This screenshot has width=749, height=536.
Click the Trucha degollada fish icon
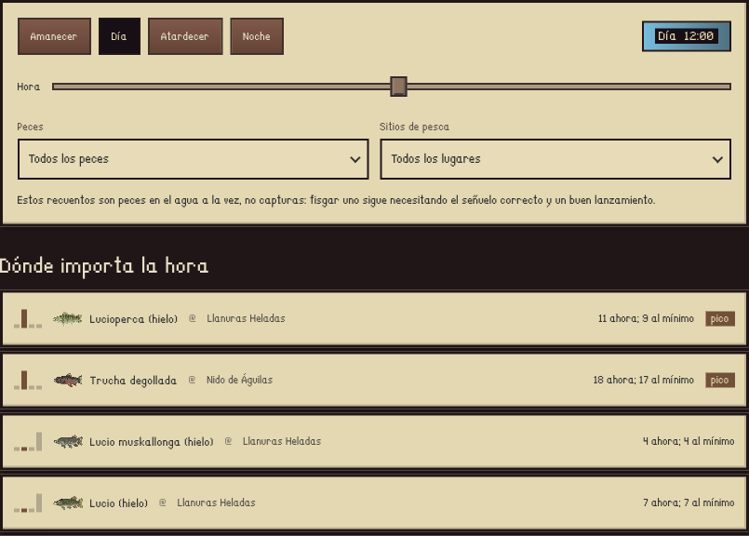click(x=68, y=380)
